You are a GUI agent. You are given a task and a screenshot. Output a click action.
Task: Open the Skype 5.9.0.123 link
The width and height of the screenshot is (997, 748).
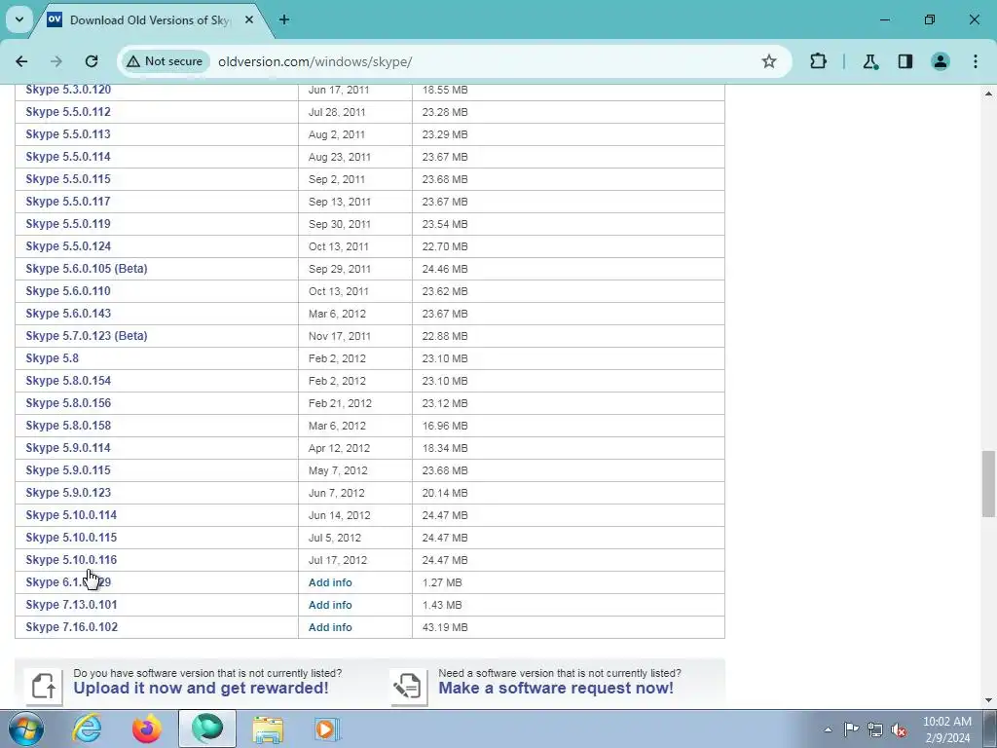68,492
